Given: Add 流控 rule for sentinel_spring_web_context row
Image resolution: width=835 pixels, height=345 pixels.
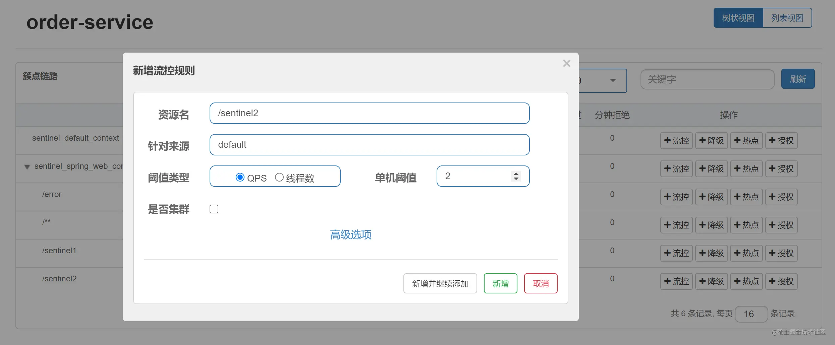Looking at the screenshot, I should pos(676,169).
